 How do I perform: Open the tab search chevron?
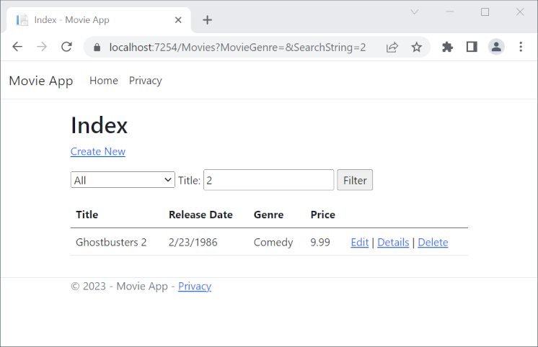coord(415,12)
